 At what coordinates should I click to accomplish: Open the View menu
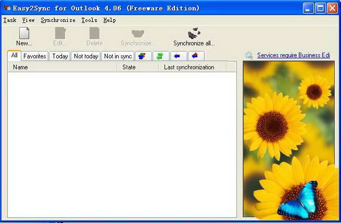28,20
